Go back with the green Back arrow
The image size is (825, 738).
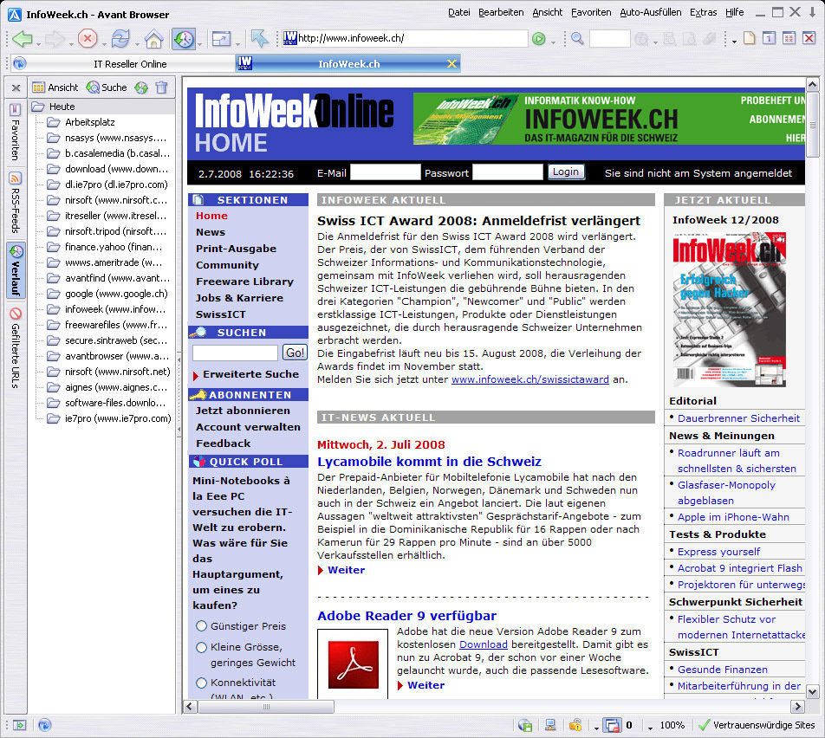[x=23, y=38]
